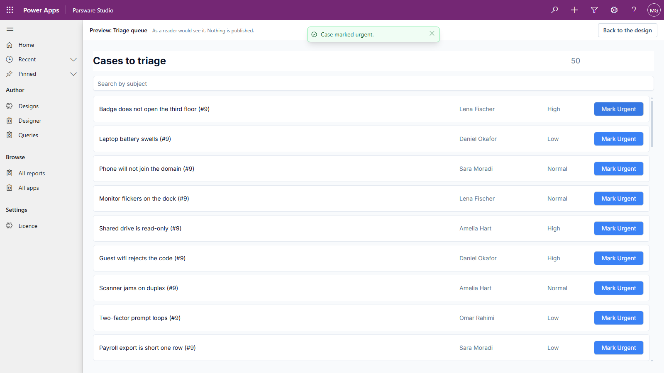Select 'Two-factor prompt loops (#9)' subject
664x373 pixels.
(x=140, y=318)
